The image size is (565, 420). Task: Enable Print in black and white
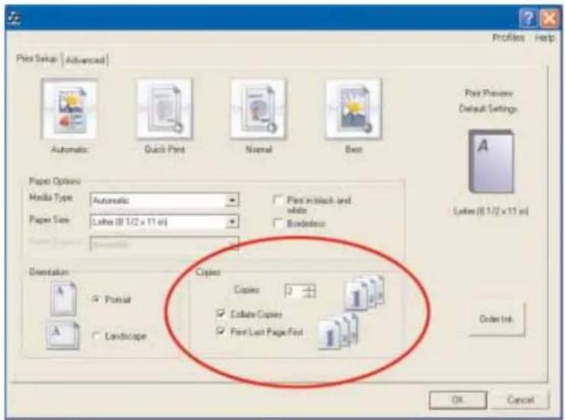pos(278,200)
